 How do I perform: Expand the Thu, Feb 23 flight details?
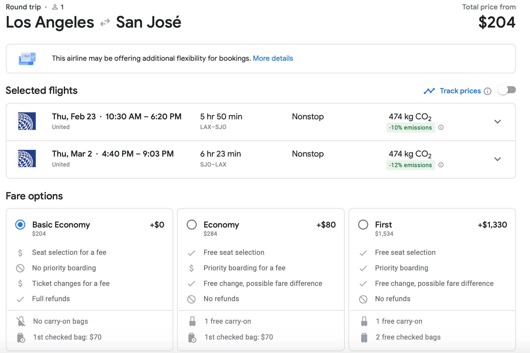point(497,122)
